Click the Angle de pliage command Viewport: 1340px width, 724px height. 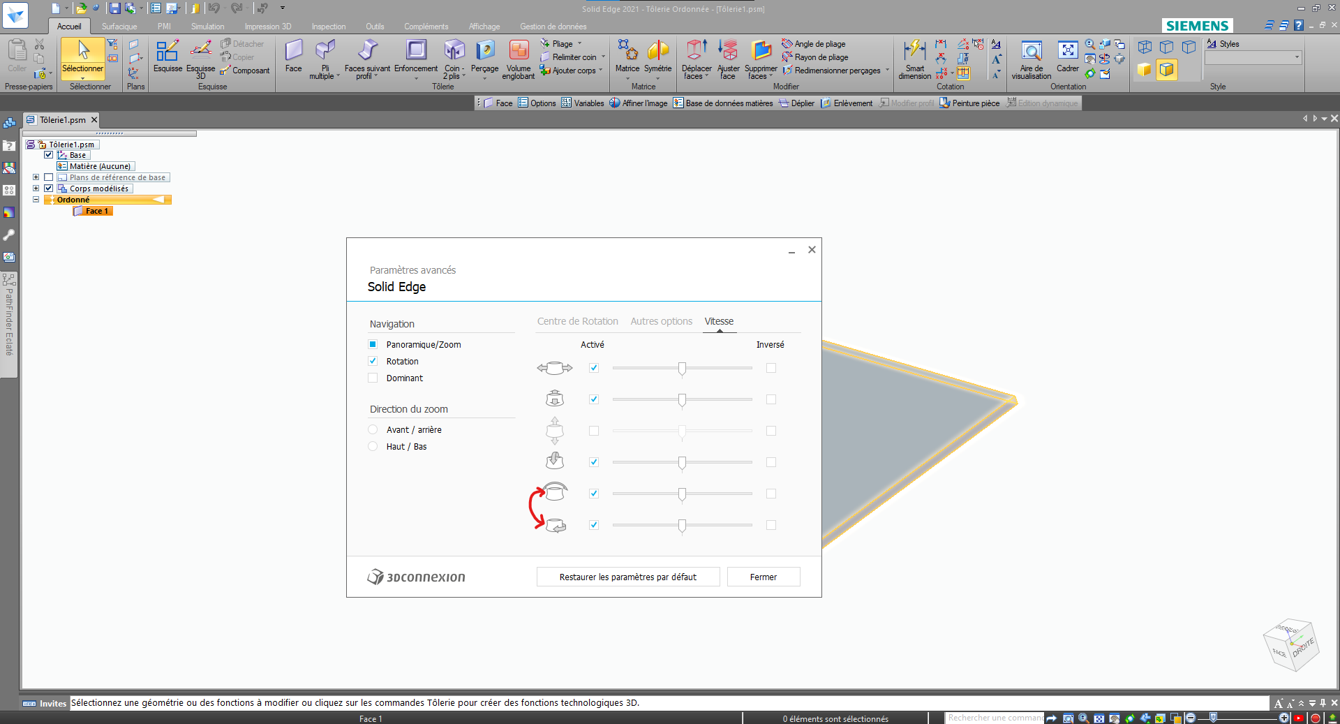pyautogui.click(x=814, y=44)
